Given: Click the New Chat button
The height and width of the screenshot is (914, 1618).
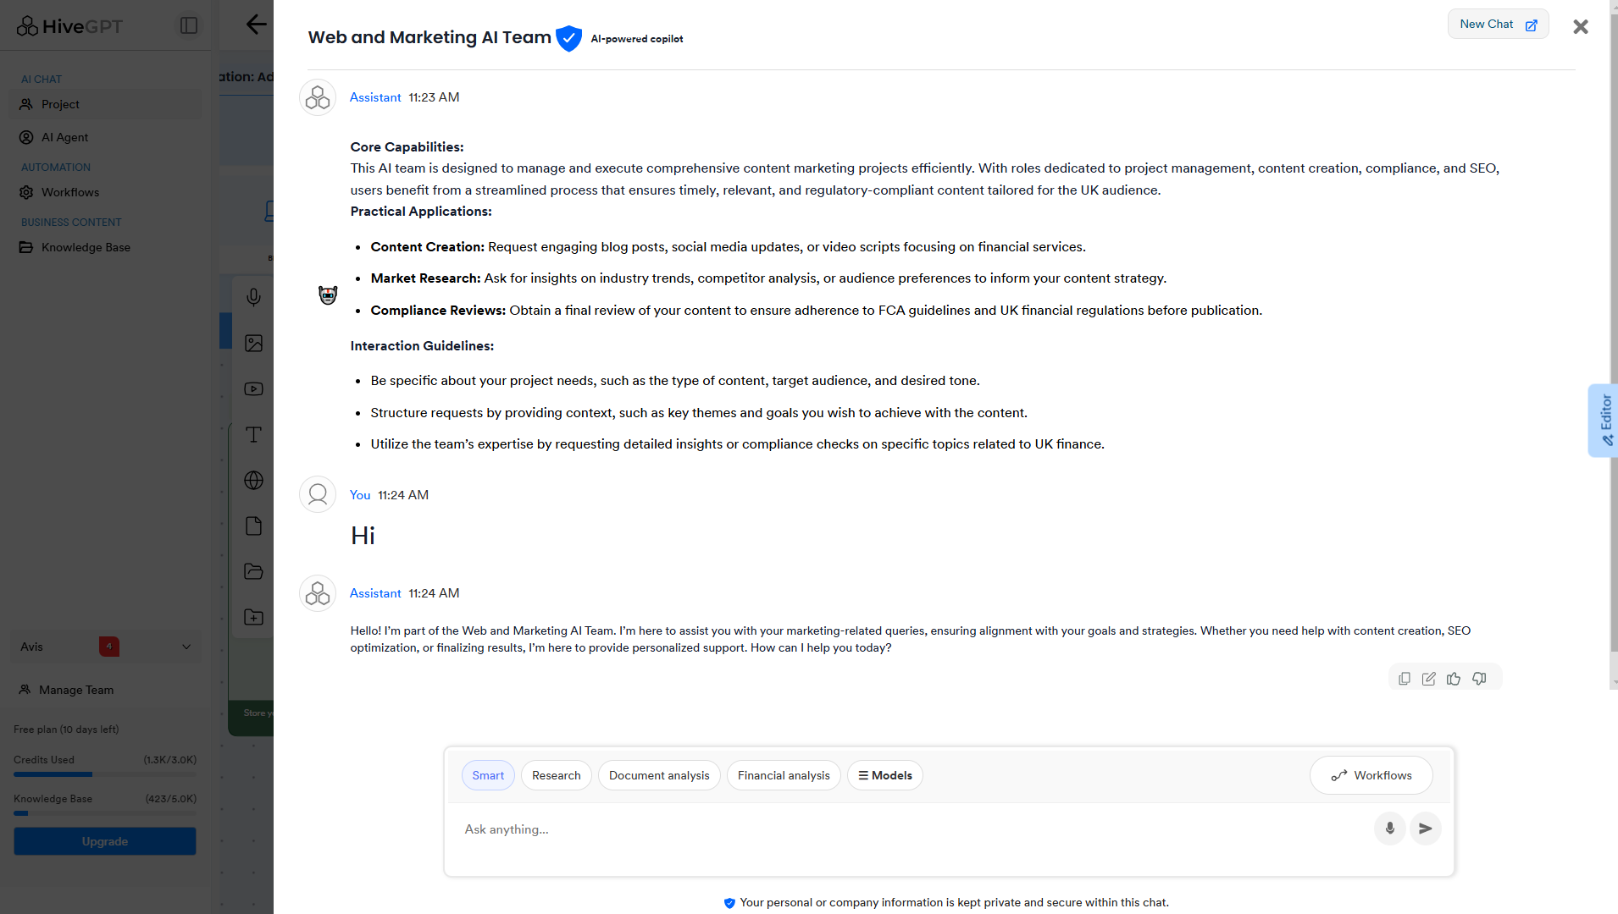Looking at the screenshot, I should tap(1498, 25).
